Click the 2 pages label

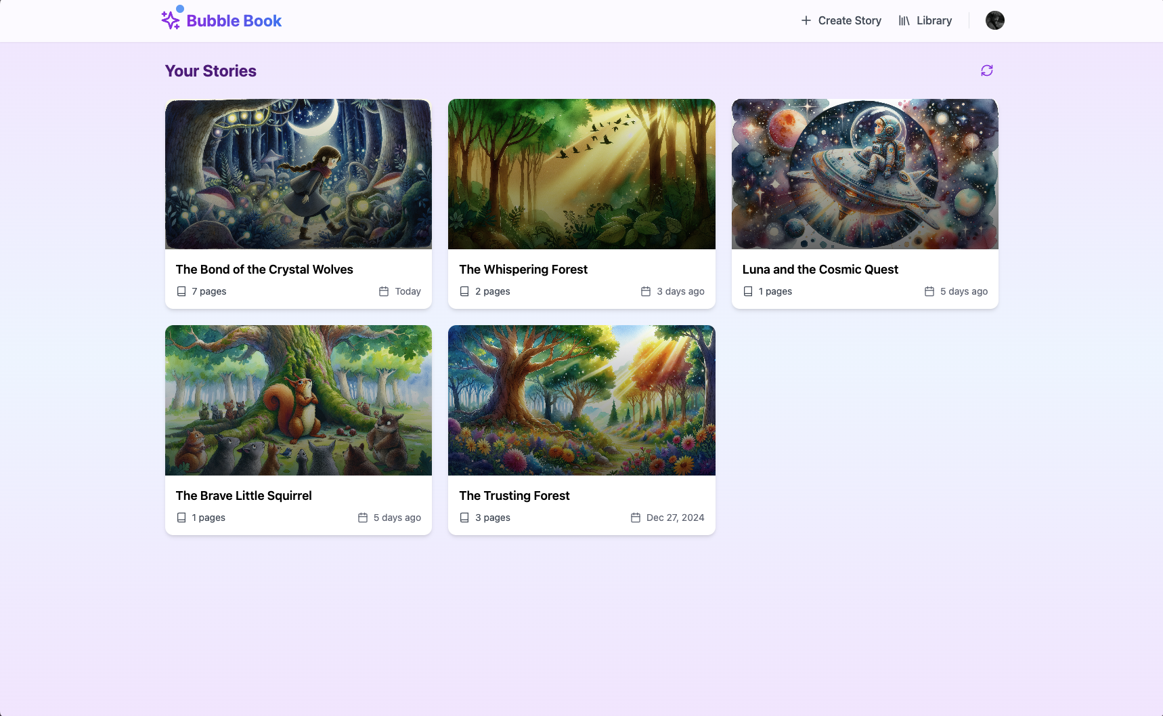[x=493, y=291]
